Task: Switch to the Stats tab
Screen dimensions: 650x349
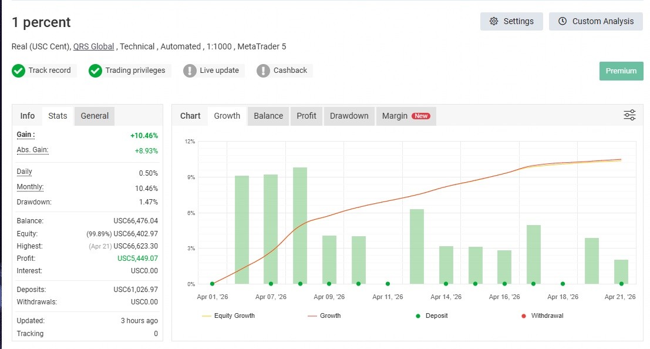Action: [x=58, y=116]
